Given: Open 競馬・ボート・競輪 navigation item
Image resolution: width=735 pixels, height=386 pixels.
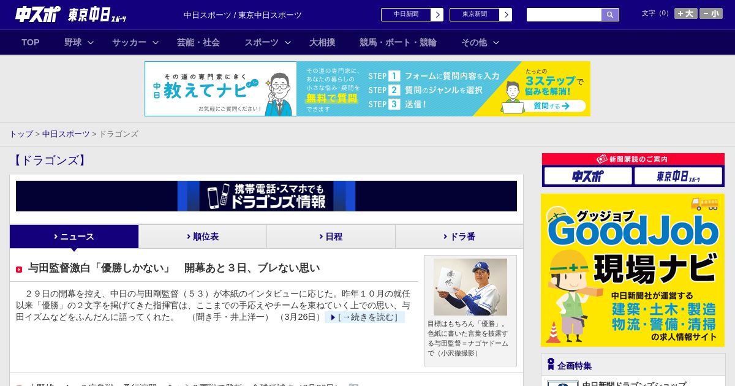Looking at the screenshot, I should coord(398,42).
